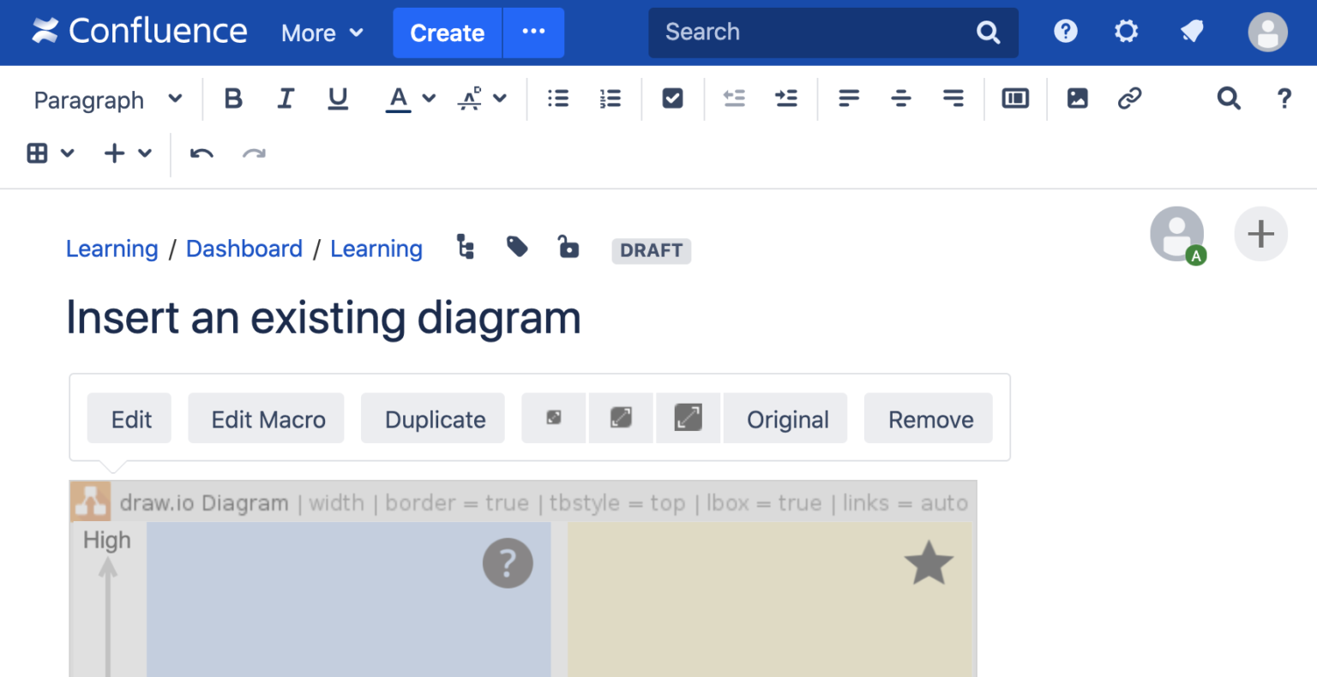Click the Edit Macro button

(x=268, y=420)
